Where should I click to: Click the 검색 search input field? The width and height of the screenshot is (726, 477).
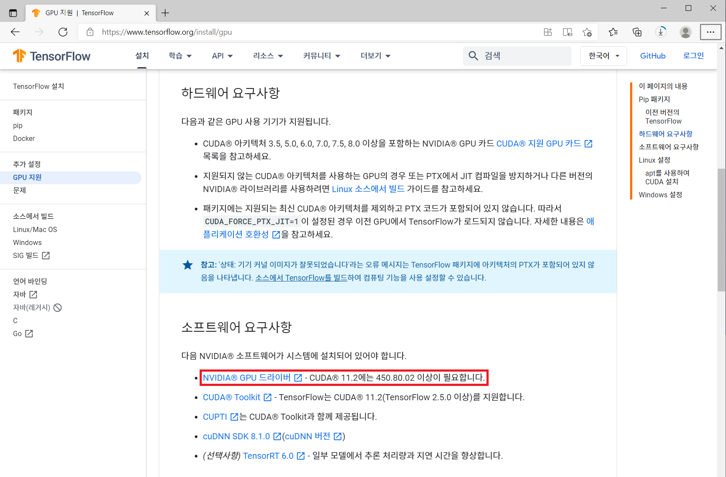pyautogui.click(x=517, y=56)
